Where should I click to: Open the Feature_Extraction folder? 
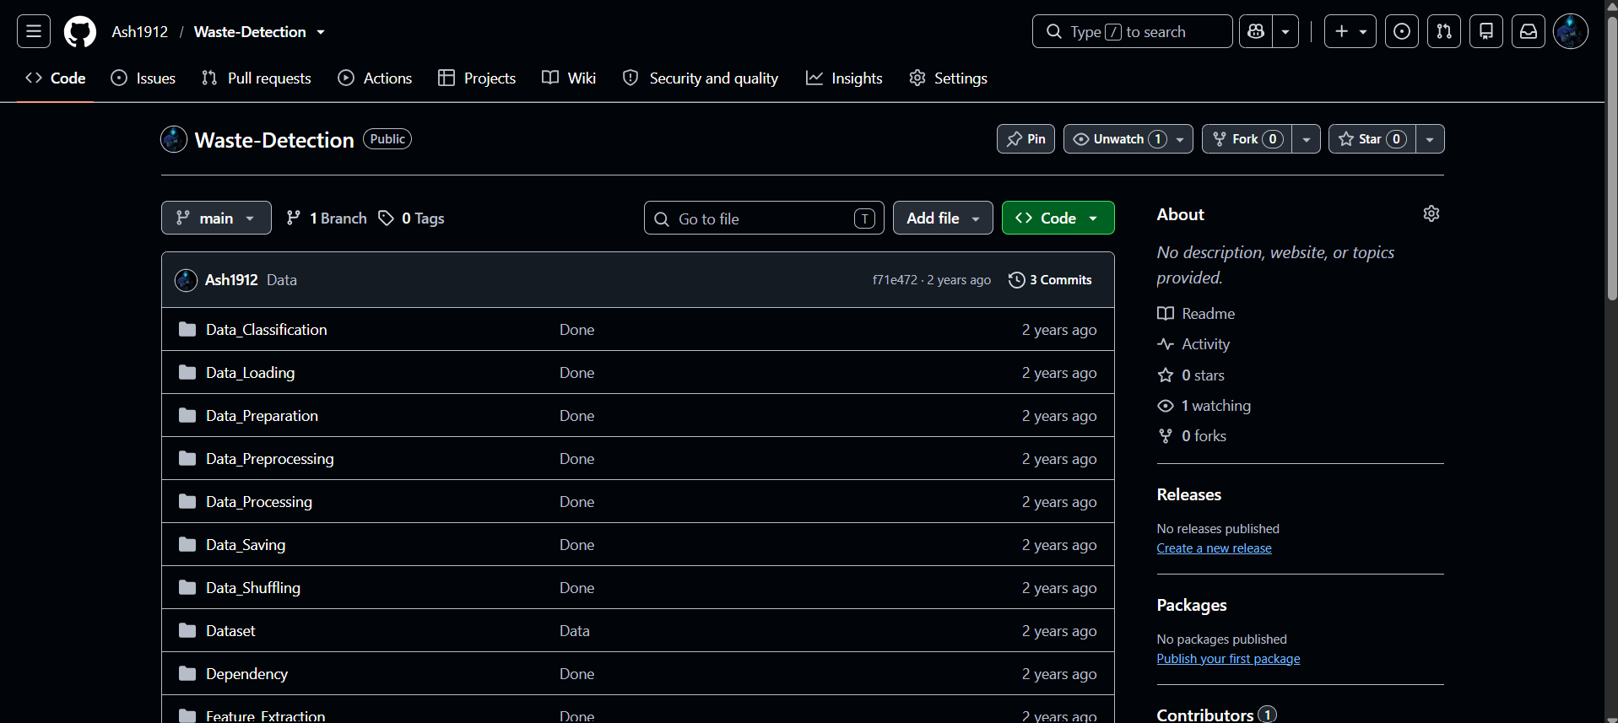(265, 715)
